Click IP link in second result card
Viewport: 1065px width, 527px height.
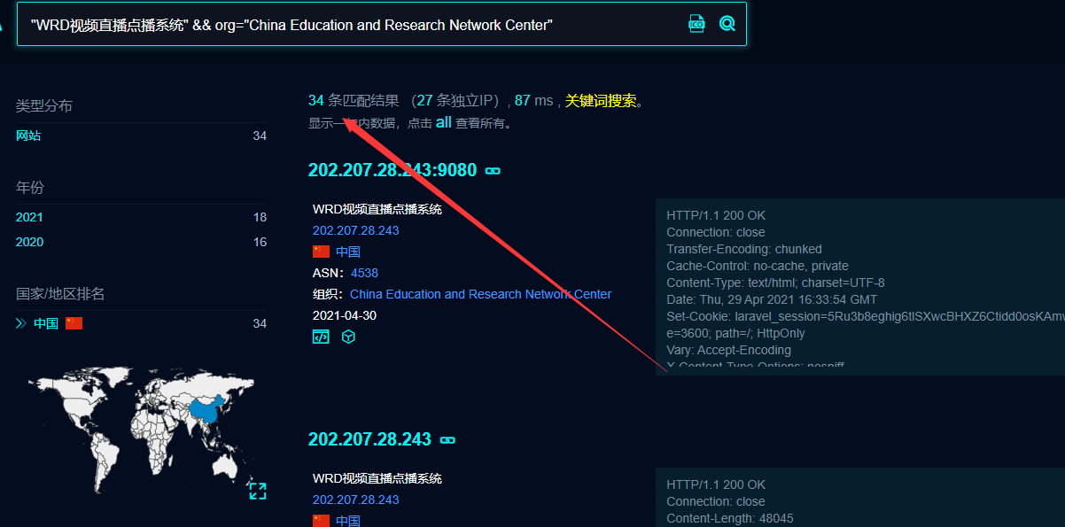click(x=356, y=500)
